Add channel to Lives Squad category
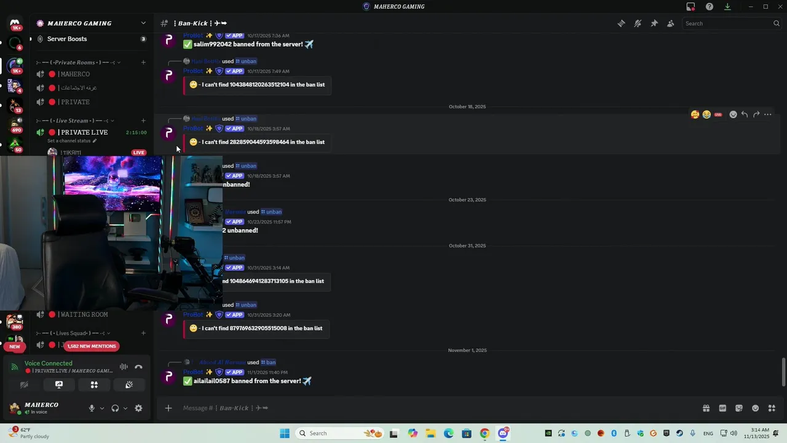Screen dimensions: 787x443 [x=143, y=333]
